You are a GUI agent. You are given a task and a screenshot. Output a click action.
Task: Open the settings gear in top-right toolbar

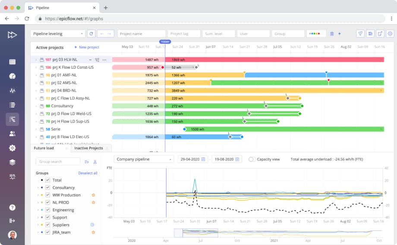[x=390, y=34]
